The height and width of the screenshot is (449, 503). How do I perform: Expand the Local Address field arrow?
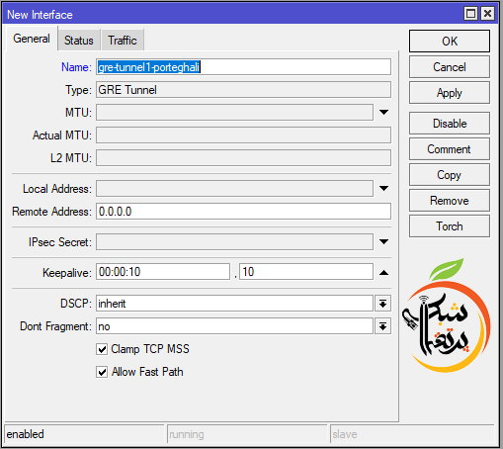pyautogui.click(x=383, y=189)
